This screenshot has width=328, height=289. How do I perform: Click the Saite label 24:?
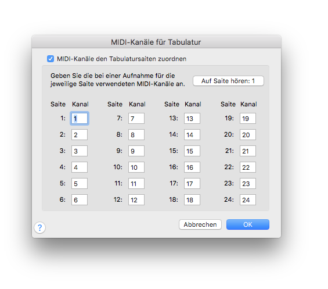click(x=229, y=199)
